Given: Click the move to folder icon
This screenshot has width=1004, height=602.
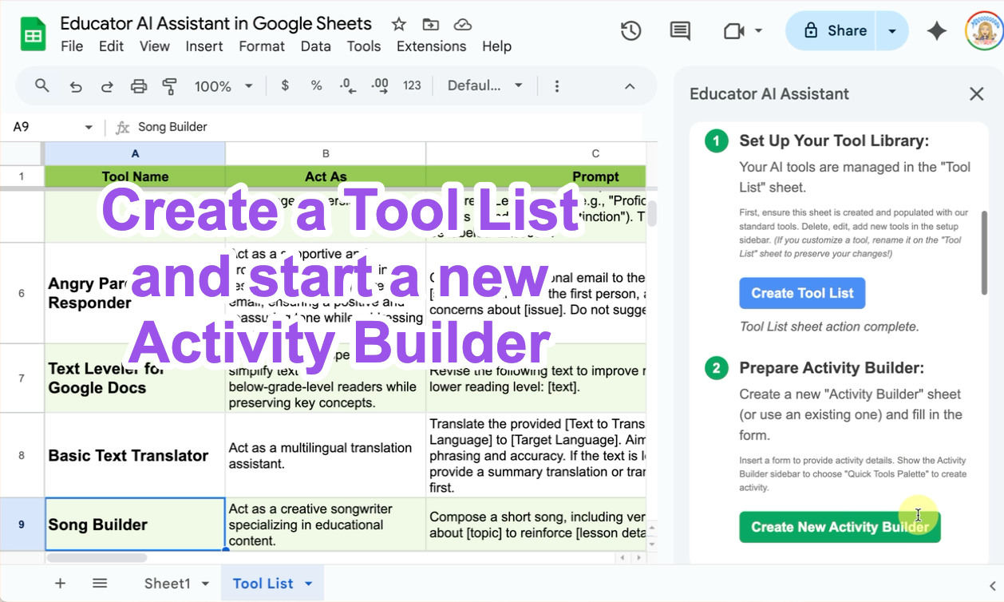Looking at the screenshot, I should [430, 24].
